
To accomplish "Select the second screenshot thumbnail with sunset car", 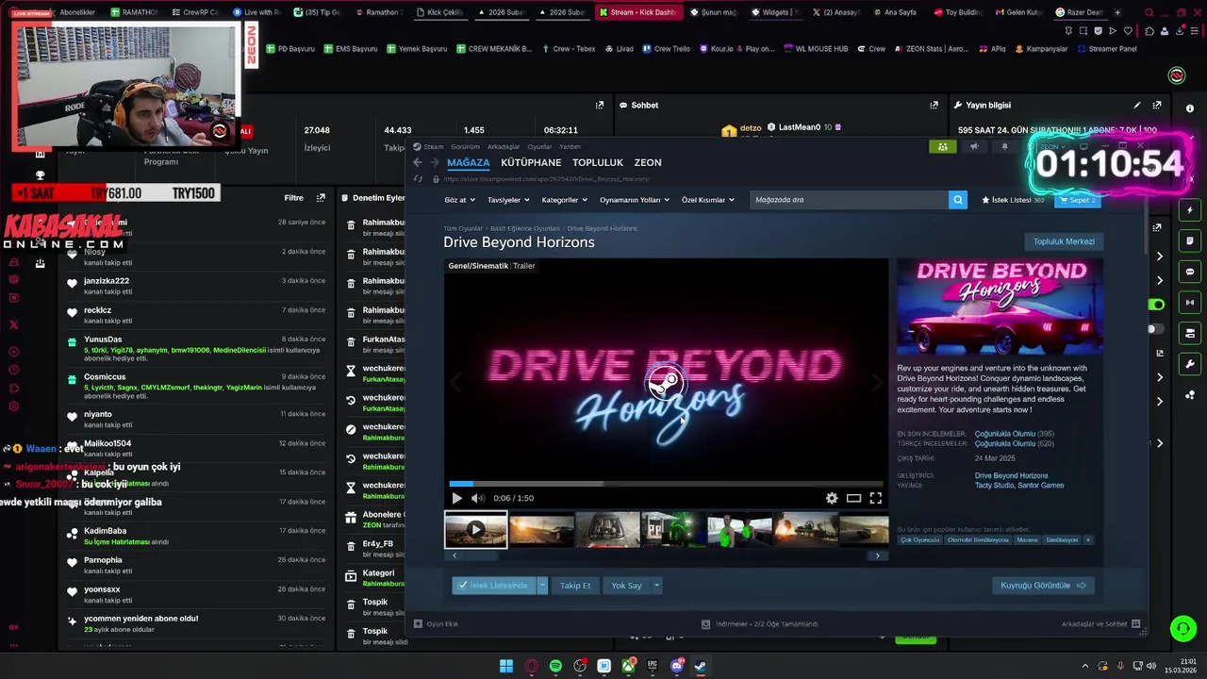I will click(x=541, y=530).
